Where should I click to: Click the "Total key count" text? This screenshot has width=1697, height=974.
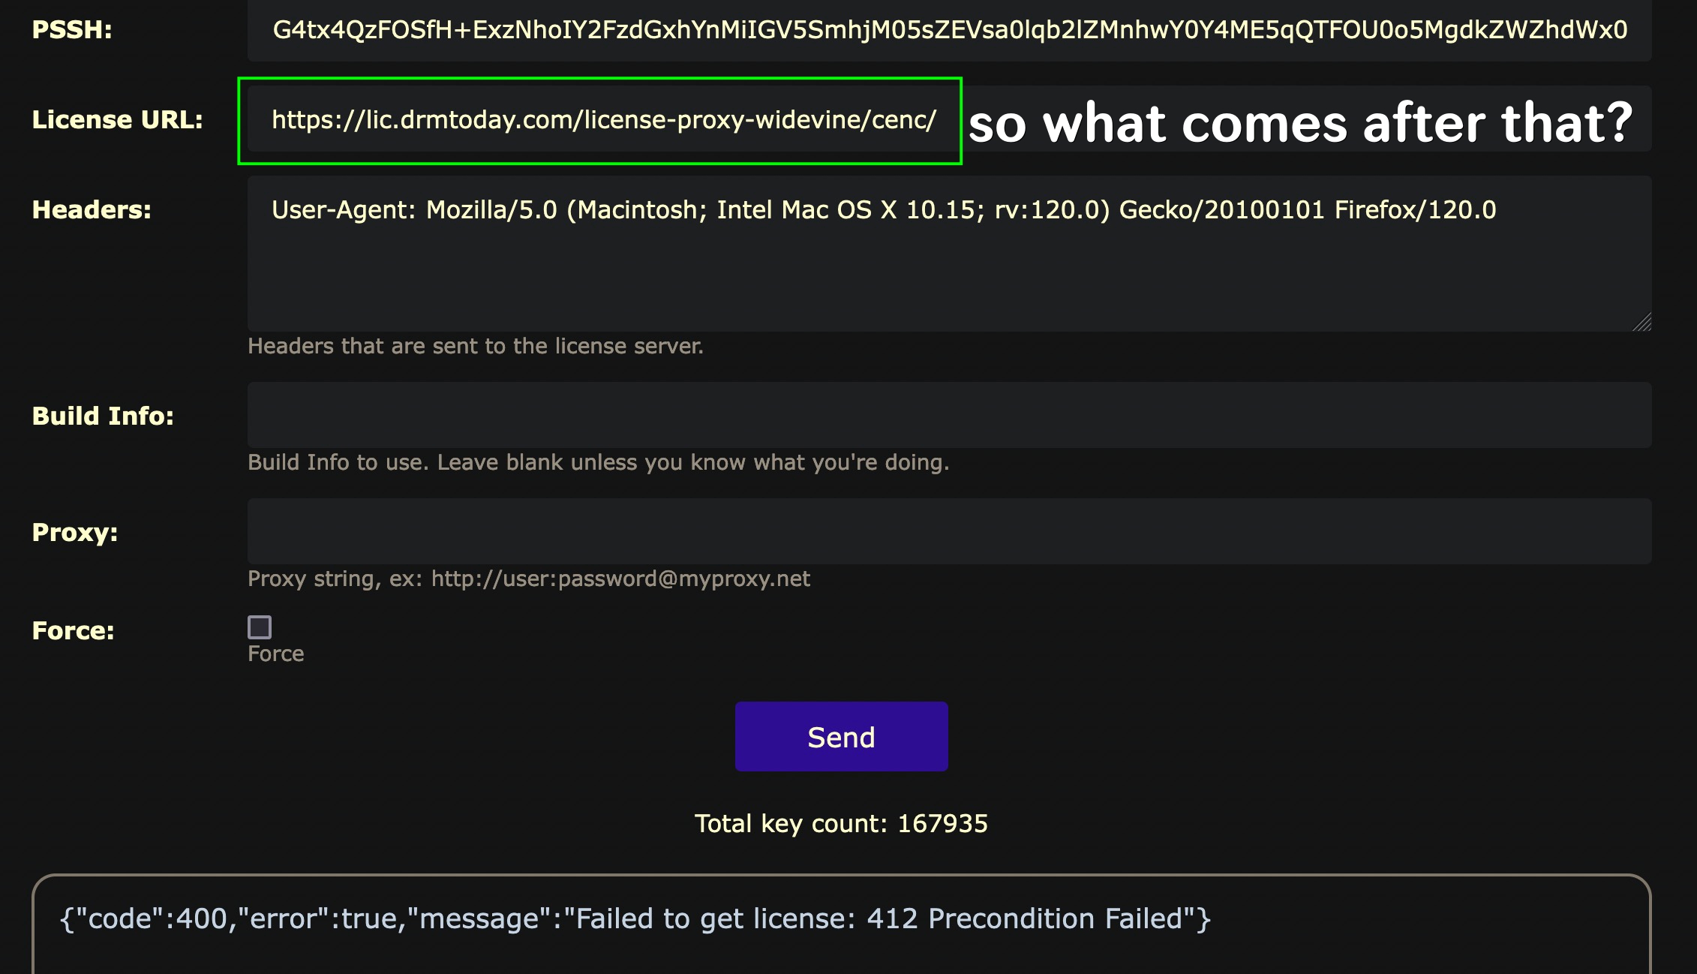tap(841, 823)
